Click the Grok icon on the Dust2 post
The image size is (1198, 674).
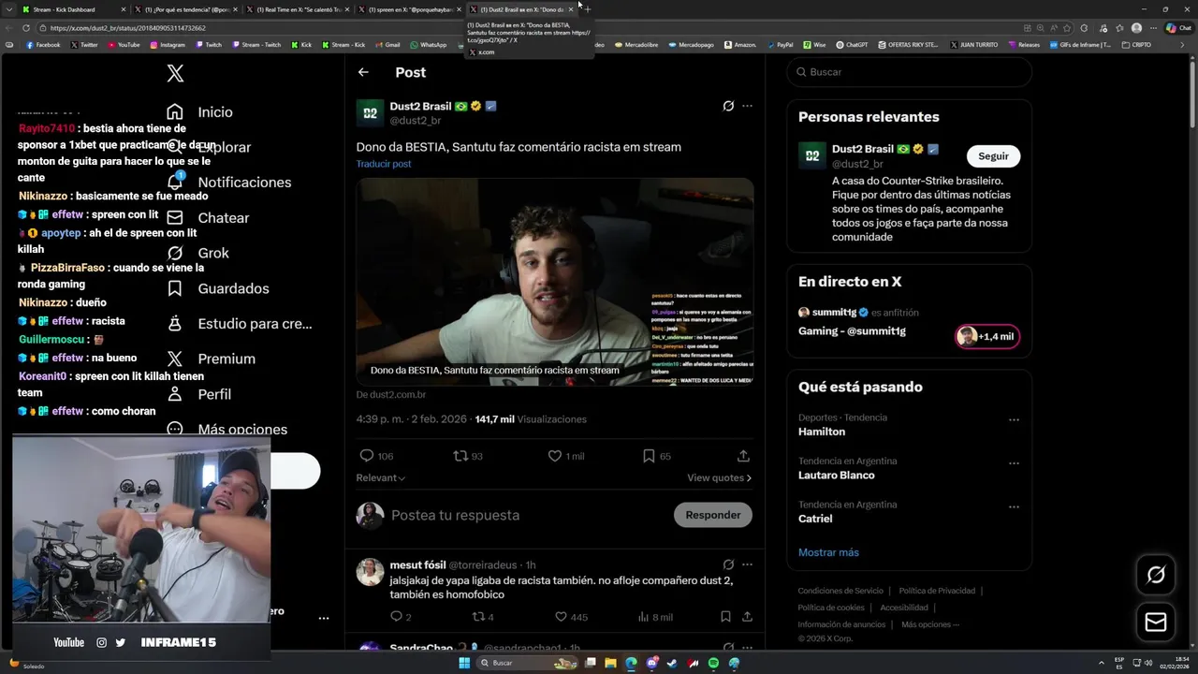(728, 106)
